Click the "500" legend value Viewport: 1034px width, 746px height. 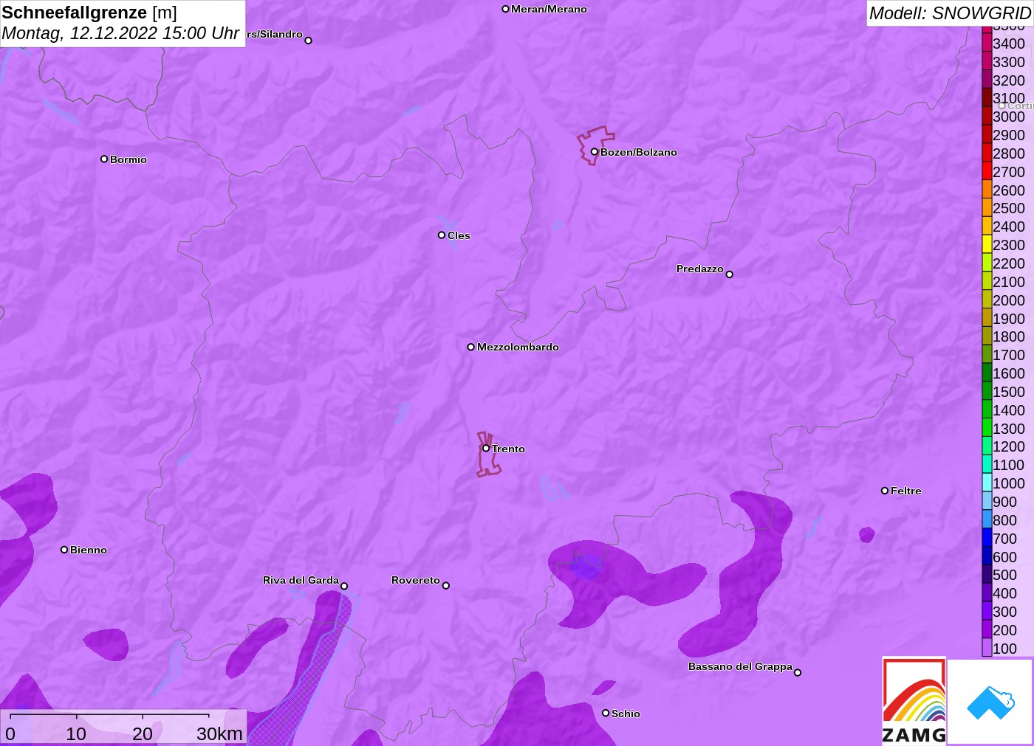pos(1004,575)
